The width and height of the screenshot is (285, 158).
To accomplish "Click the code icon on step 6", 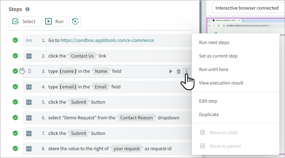I will coord(29,118).
